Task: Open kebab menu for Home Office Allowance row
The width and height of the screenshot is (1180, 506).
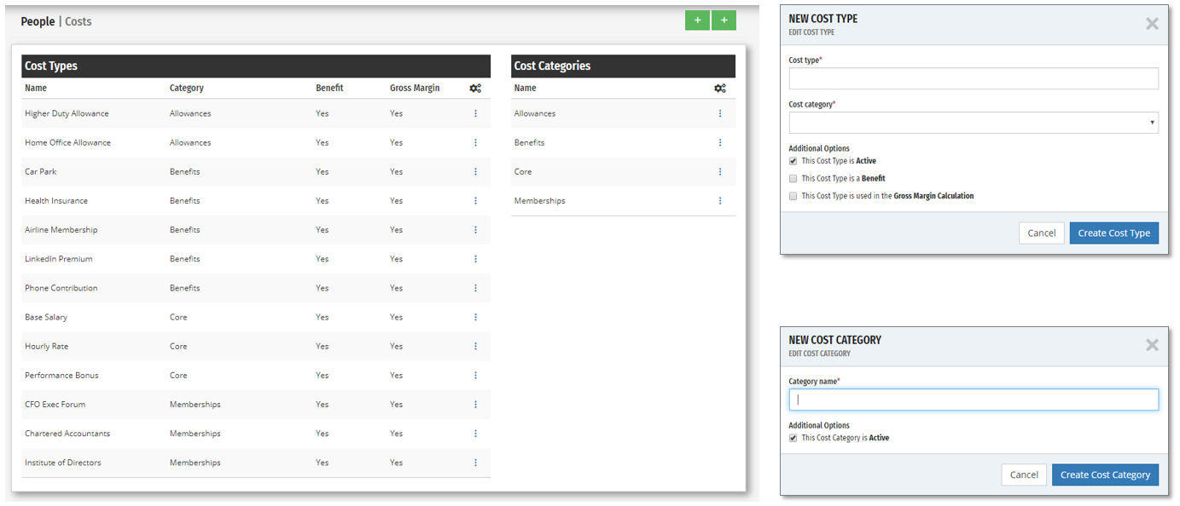Action: click(x=475, y=142)
